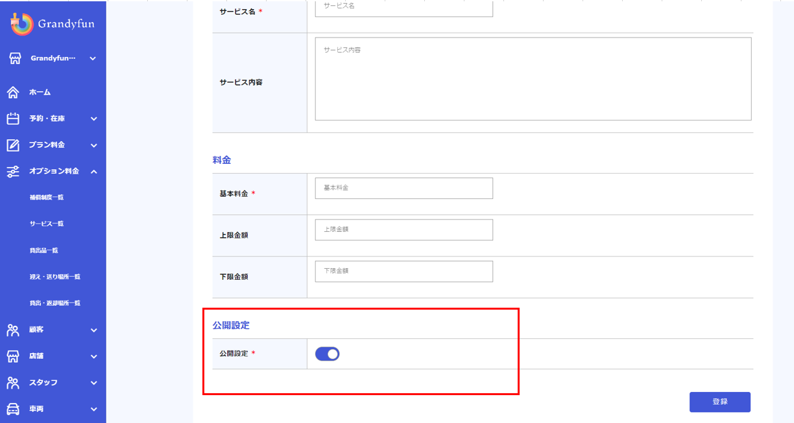Expand the スタッフ menu chevron

pyautogui.click(x=93, y=383)
